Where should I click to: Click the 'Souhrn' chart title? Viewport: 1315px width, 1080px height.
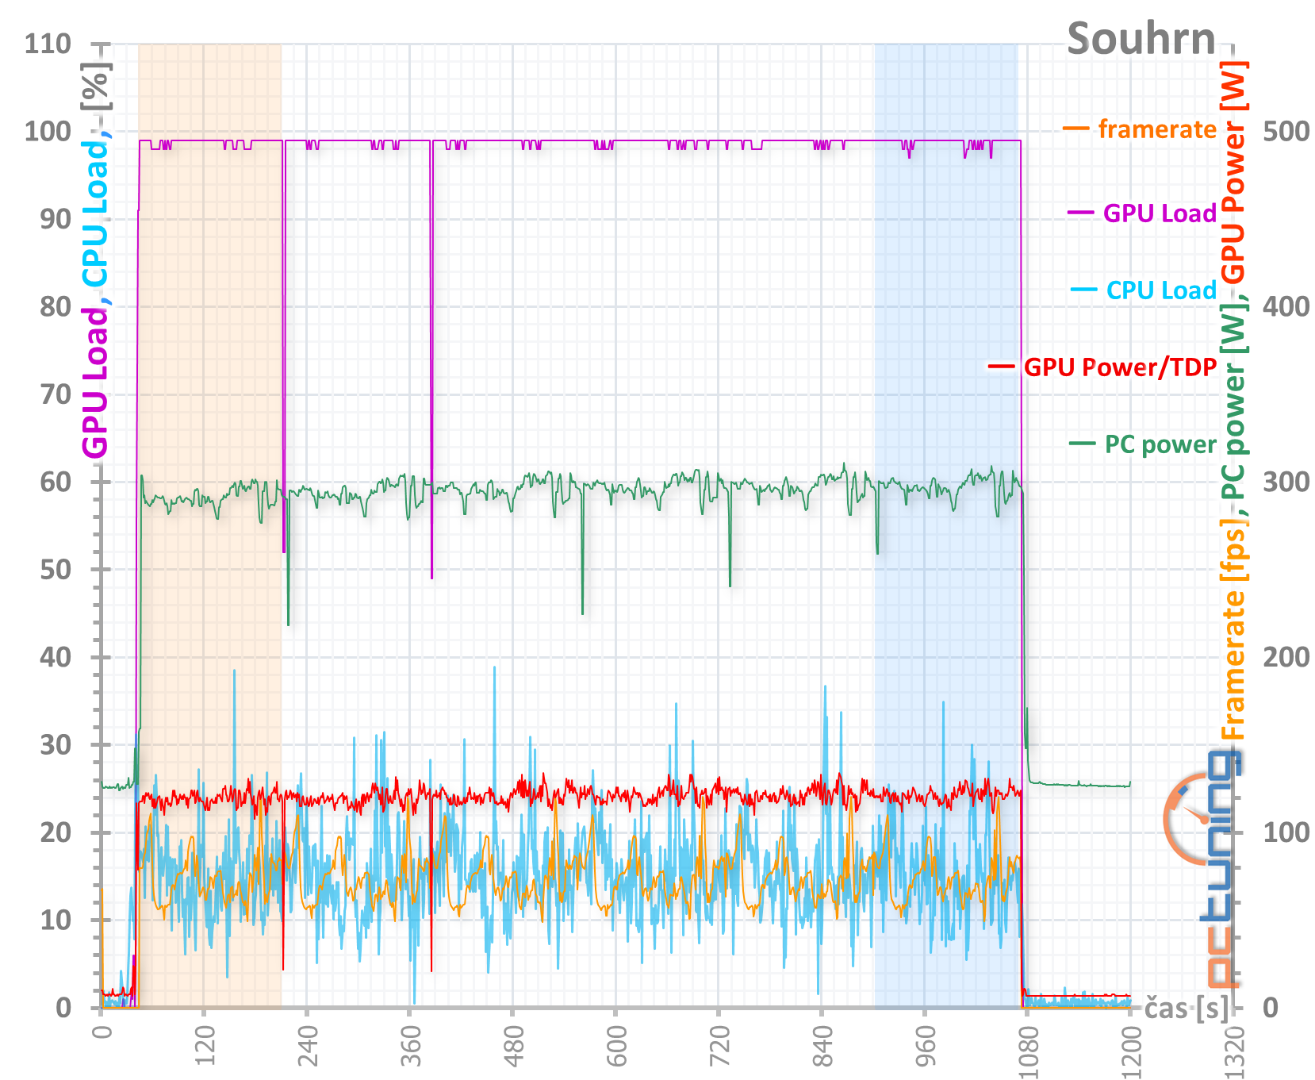[x=1141, y=39]
